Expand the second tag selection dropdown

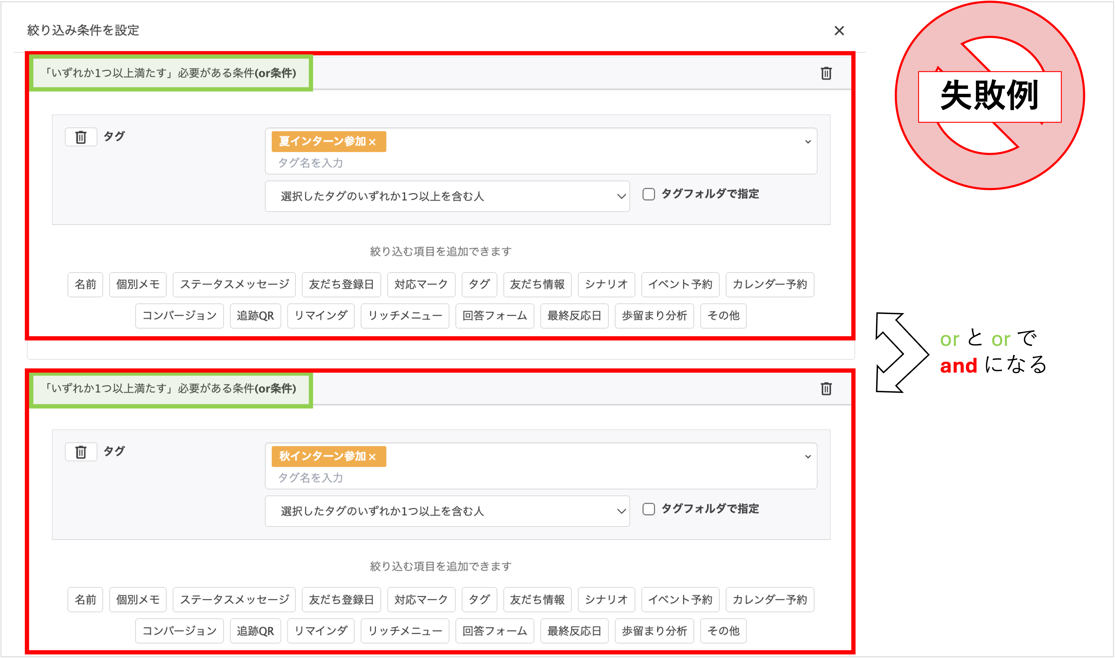click(807, 457)
